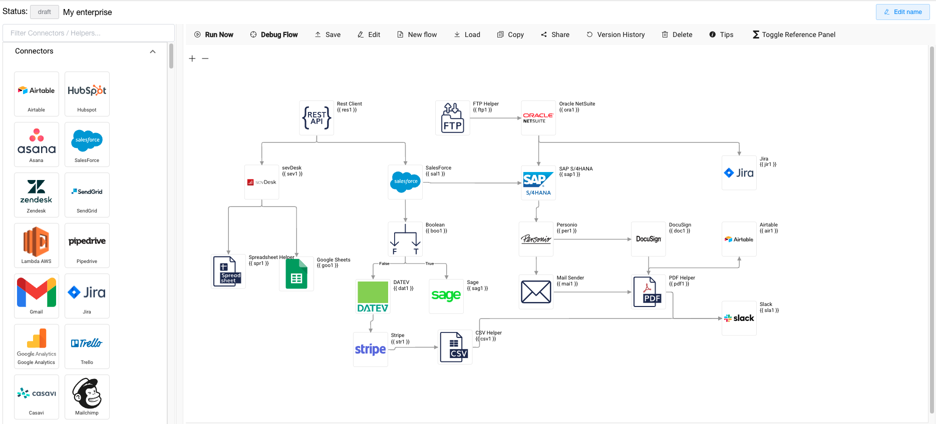The height and width of the screenshot is (424, 936).
Task: Save the current flow
Action: click(x=328, y=34)
